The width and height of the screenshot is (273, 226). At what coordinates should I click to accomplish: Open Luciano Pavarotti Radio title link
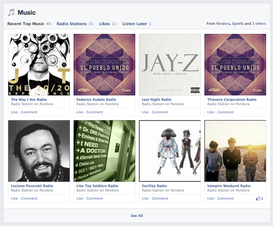click(32, 186)
